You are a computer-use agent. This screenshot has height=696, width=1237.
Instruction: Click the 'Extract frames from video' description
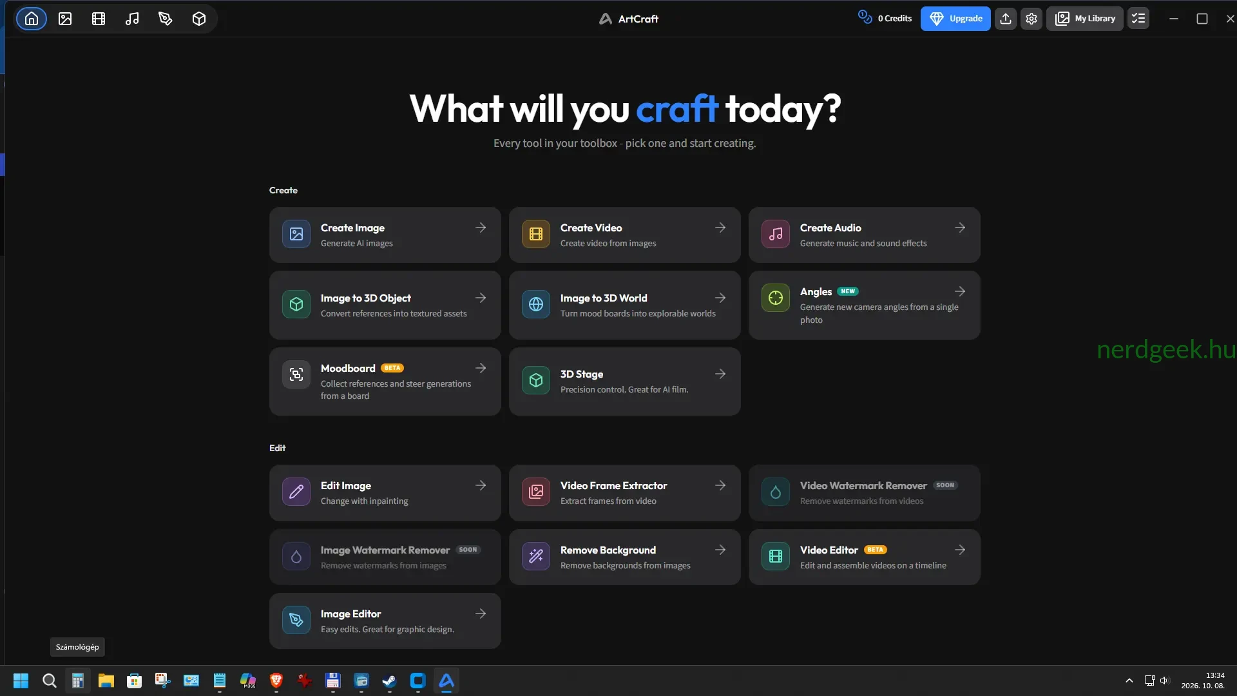pyautogui.click(x=608, y=501)
